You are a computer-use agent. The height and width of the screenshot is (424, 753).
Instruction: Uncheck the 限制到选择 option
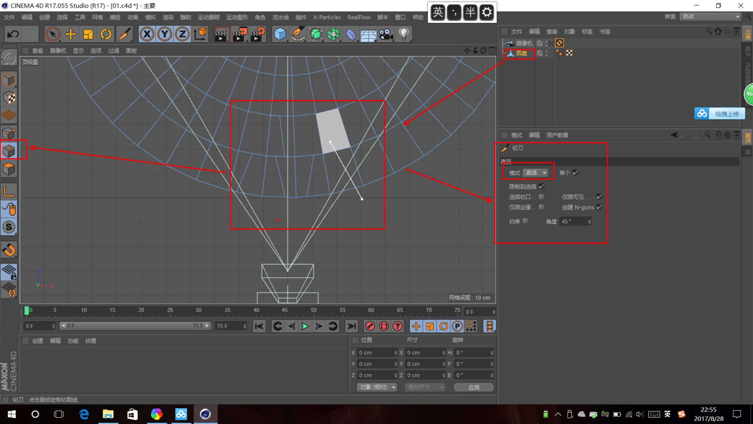tap(542, 186)
